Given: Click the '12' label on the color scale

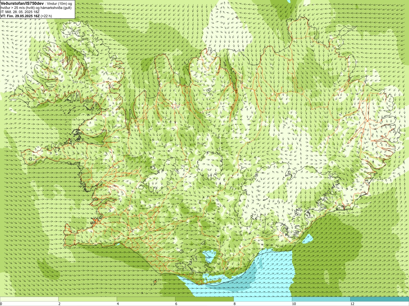Looking at the screenshot, I should 352,304.
